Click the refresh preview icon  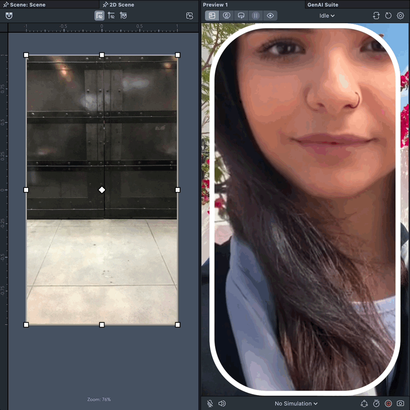coord(388,16)
